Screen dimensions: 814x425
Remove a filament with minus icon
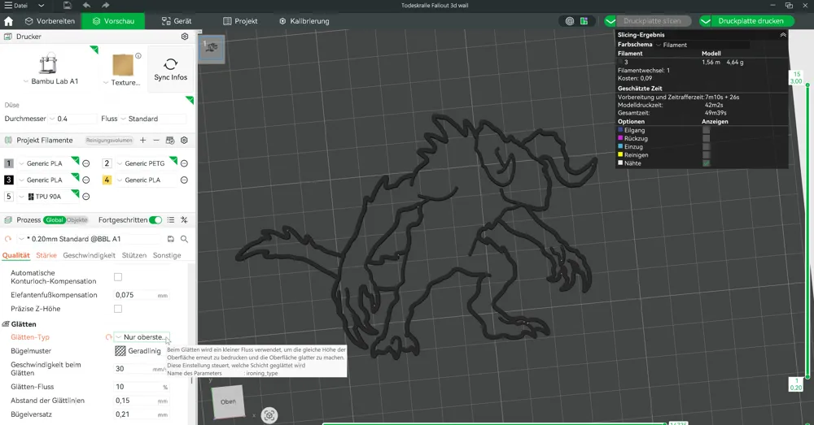pos(156,140)
